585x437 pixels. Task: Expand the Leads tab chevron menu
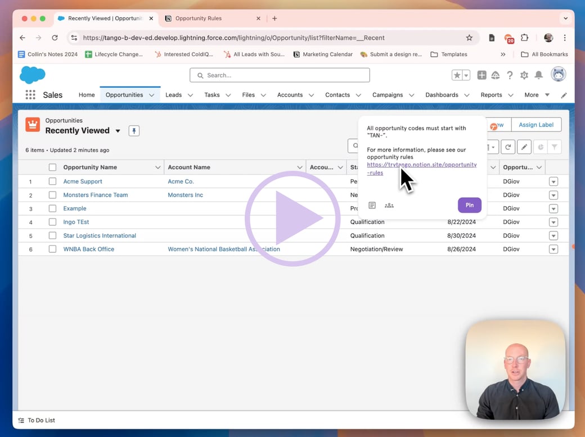coord(190,95)
